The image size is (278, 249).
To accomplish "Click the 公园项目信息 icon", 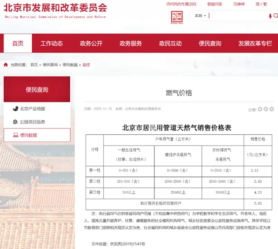I will (15, 122).
